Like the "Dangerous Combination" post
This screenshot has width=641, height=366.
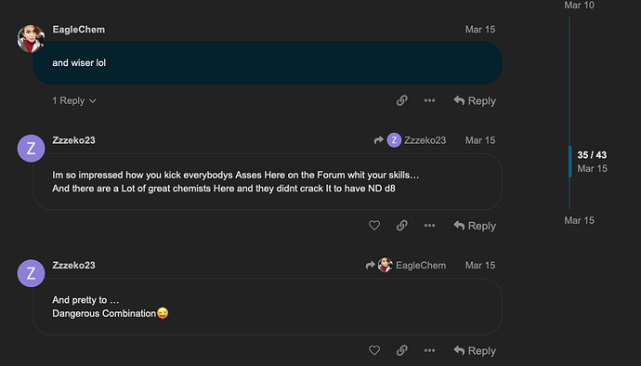click(374, 350)
